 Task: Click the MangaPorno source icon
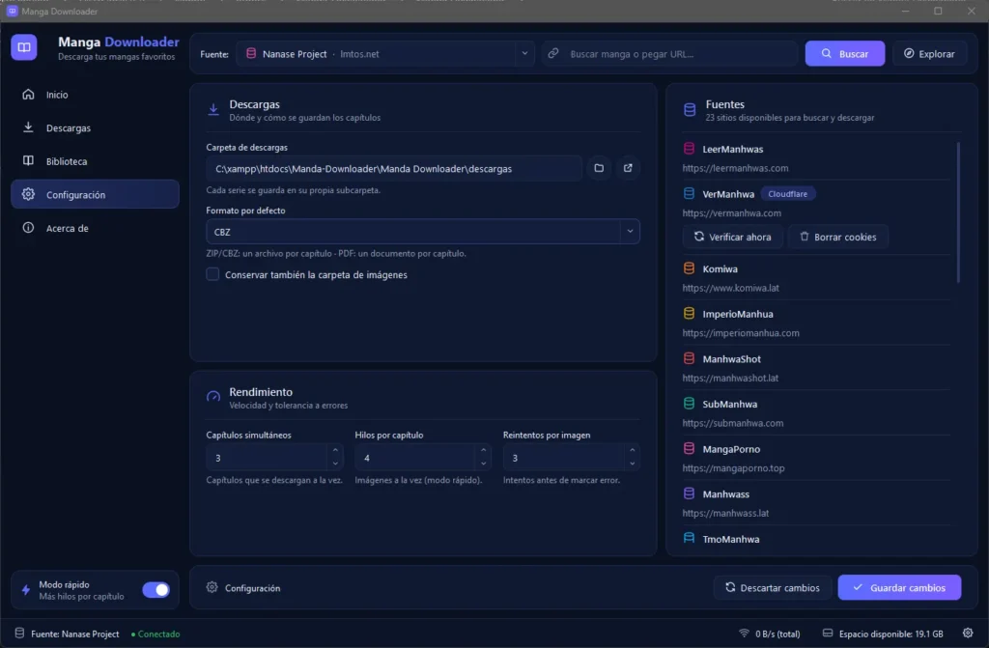click(x=689, y=449)
